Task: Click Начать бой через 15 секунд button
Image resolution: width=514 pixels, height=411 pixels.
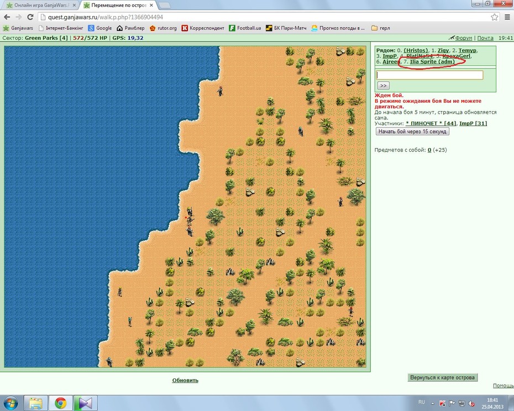Action: coord(412,131)
